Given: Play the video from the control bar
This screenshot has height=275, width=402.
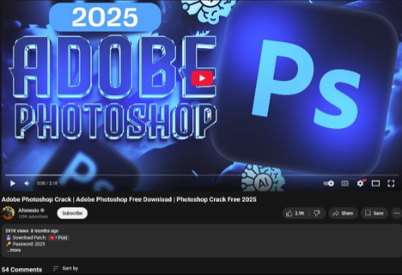Looking at the screenshot, I should tap(12, 183).
